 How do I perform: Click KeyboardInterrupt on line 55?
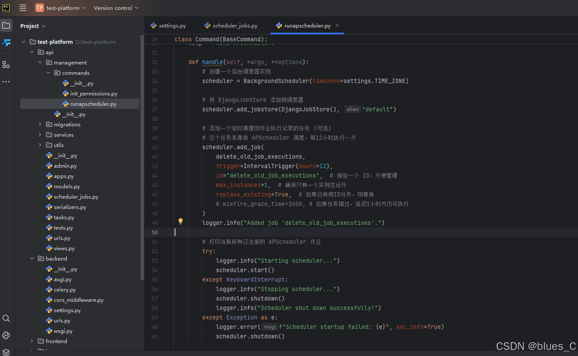(x=256, y=279)
